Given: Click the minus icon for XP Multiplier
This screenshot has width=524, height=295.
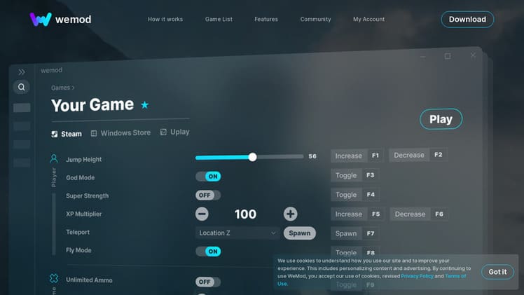Looking at the screenshot, I should pyautogui.click(x=202, y=214).
